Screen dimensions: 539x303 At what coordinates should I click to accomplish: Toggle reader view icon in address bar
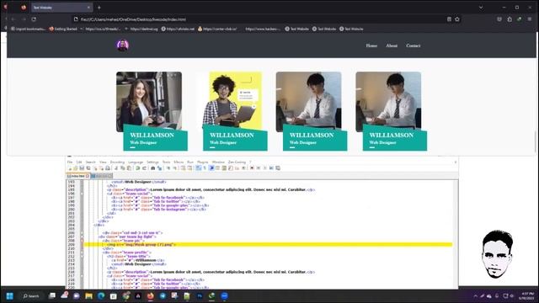coord(449,19)
